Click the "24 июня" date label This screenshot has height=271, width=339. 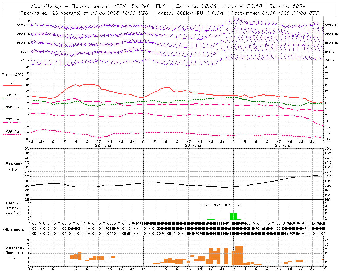click(283, 146)
